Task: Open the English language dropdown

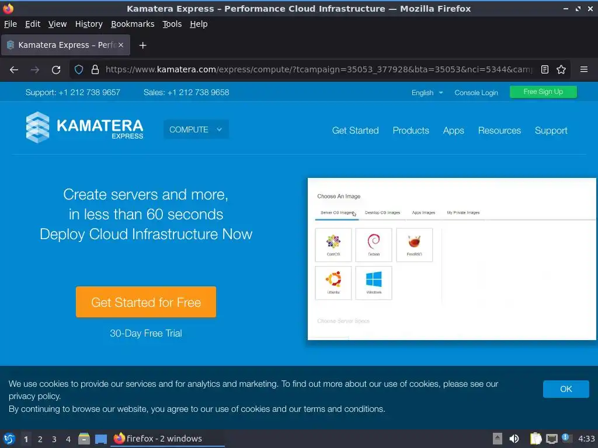Action: tap(427, 93)
